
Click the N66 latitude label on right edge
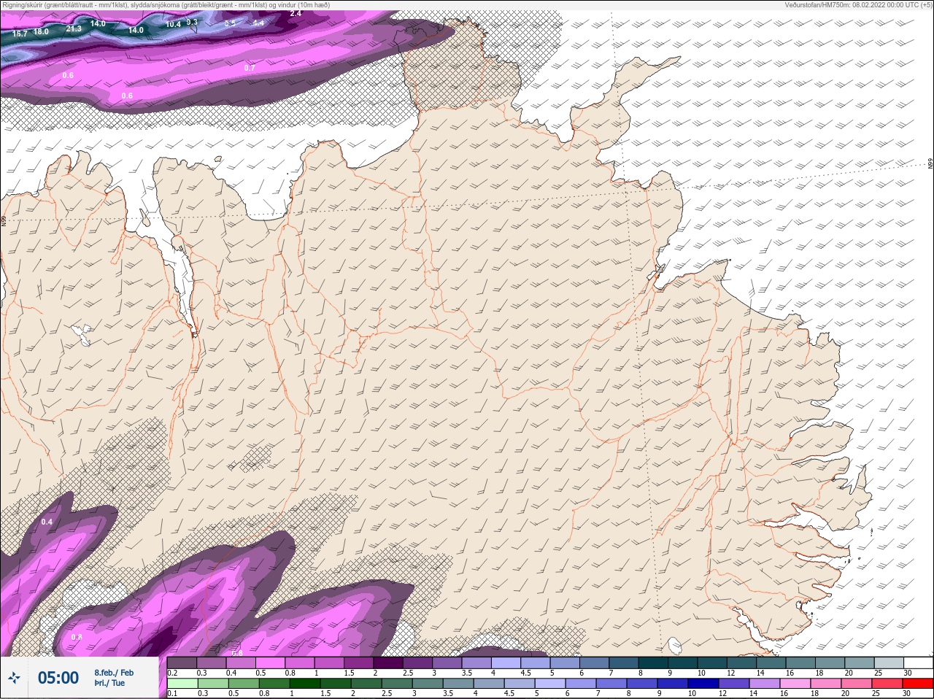click(930, 163)
